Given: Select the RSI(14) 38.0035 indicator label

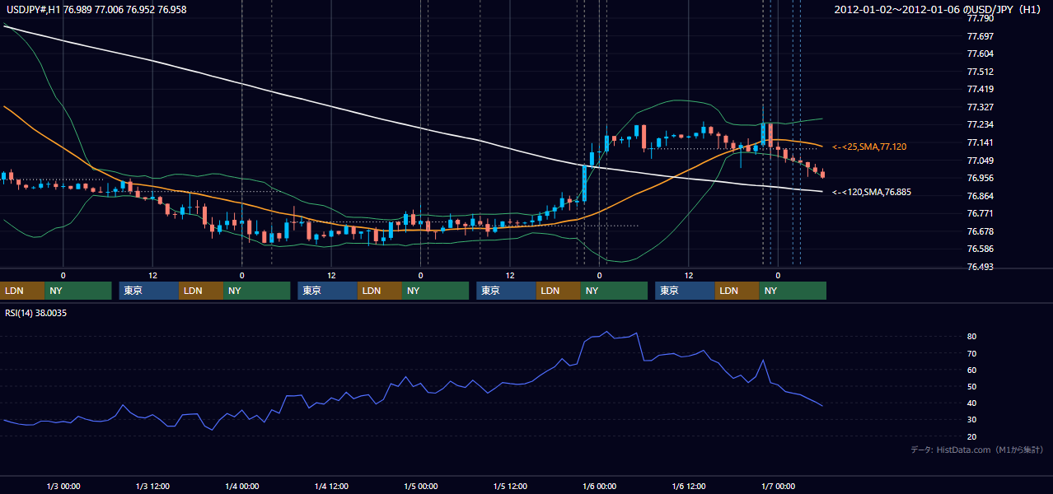Looking at the screenshot, I should point(36,313).
